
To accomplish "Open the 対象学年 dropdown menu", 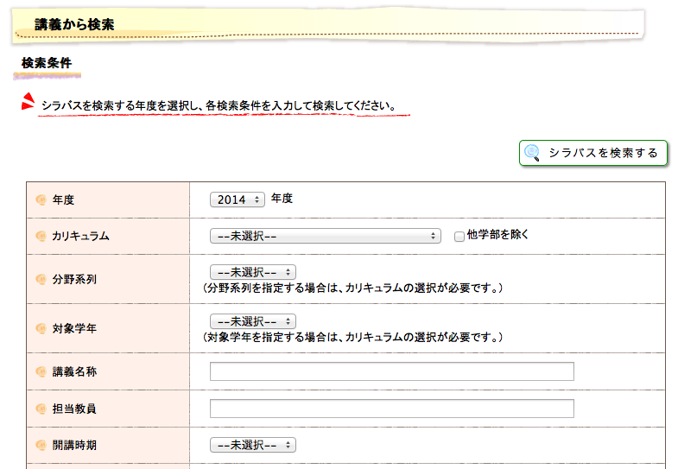I will [x=252, y=321].
